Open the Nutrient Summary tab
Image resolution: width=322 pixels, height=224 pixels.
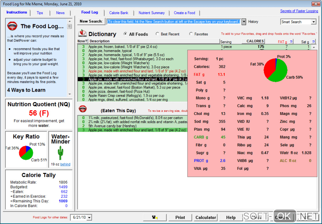[x=152, y=13]
